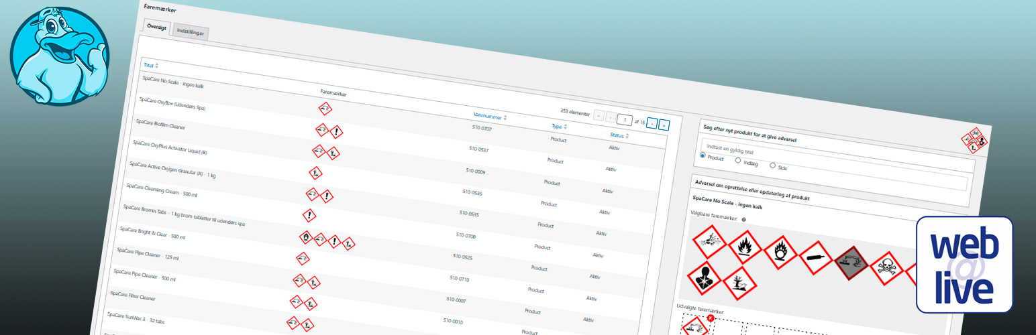Select the explosive hazard pictogram

point(709,243)
